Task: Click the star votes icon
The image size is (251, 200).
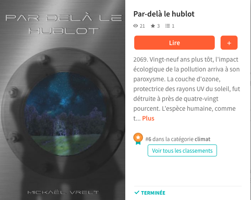Action: tap(153, 26)
